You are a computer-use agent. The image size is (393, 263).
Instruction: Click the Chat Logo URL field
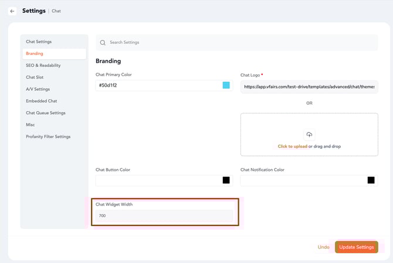coord(309,87)
